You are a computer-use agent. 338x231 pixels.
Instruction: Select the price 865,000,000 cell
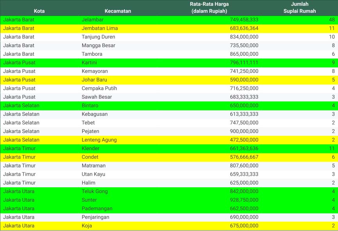(x=244, y=54)
